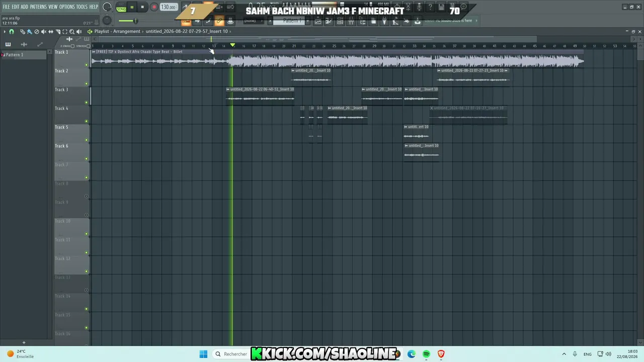Mute Track 5 with green dot
Screen dimensions: 644x362
tap(87, 140)
